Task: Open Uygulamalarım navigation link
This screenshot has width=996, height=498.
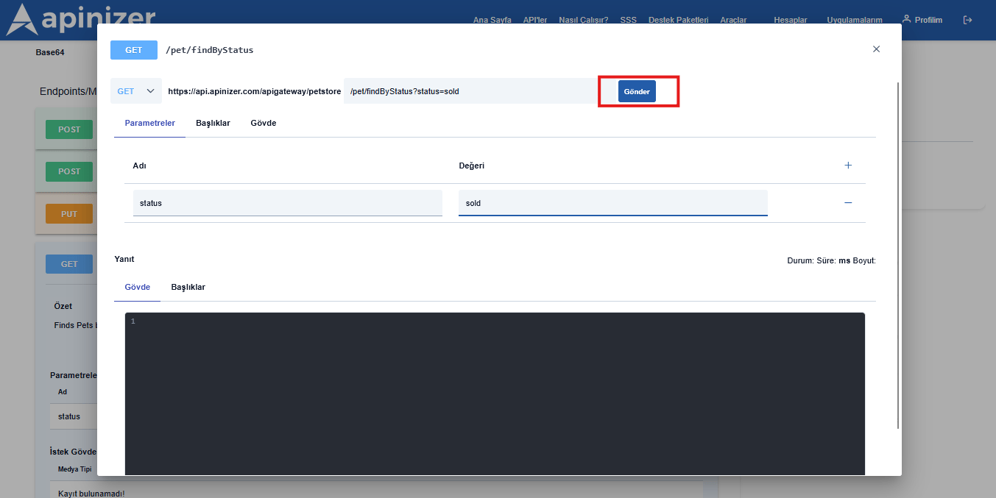Action: point(855,20)
